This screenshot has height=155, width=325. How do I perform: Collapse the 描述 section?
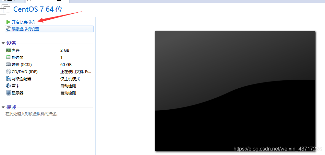click(3, 107)
